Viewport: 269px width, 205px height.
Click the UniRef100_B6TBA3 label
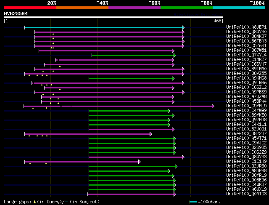click(x=246, y=41)
